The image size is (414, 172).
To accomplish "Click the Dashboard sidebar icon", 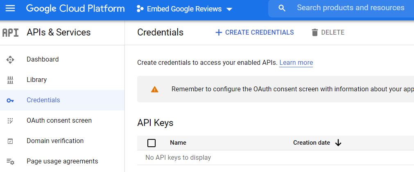I will point(11,60).
